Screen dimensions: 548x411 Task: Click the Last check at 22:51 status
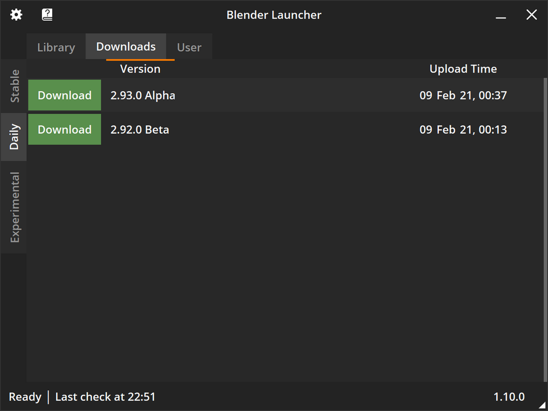pos(105,397)
